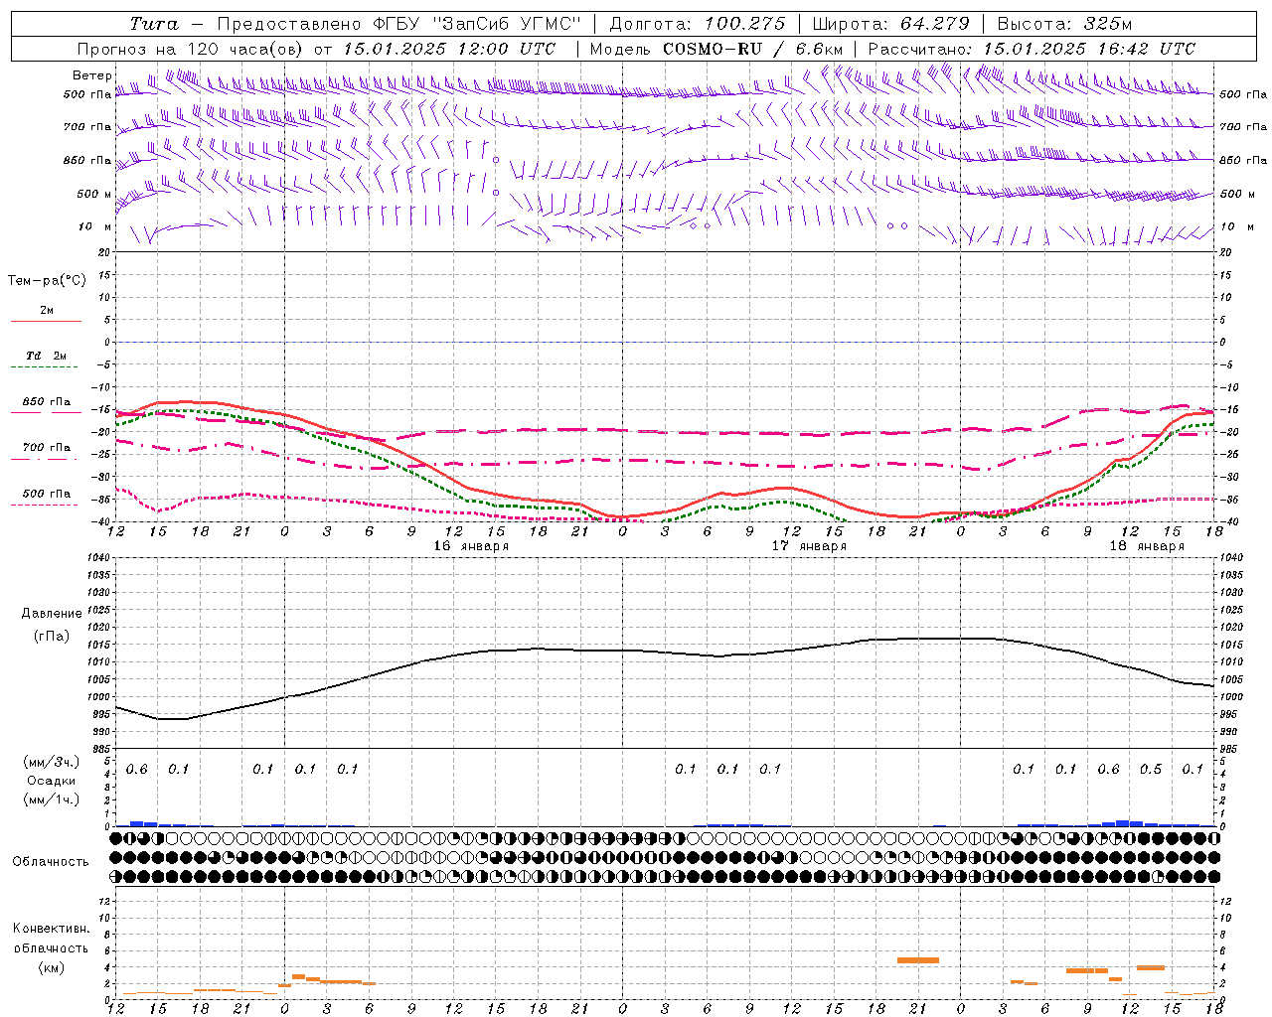The width and height of the screenshot is (1272, 1017).
Task: Click the Ветер section label
Action: click(x=91, y=75)
